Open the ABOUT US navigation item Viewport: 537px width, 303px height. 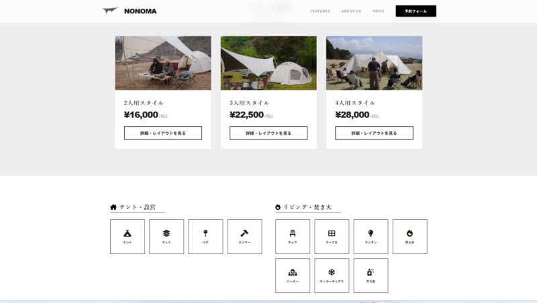pyautogui.click(x=351, y=11)
